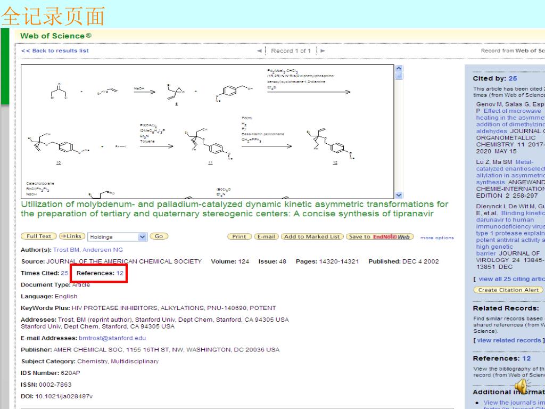Open author Andersen NG link
Viewport: 545px width, 409px height.
(103, 250)
